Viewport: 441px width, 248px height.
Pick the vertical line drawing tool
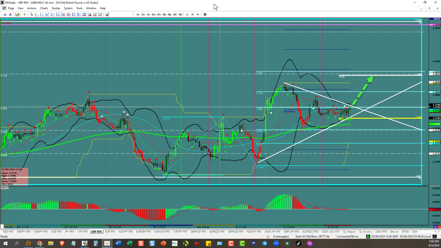[x=42, y=15]
